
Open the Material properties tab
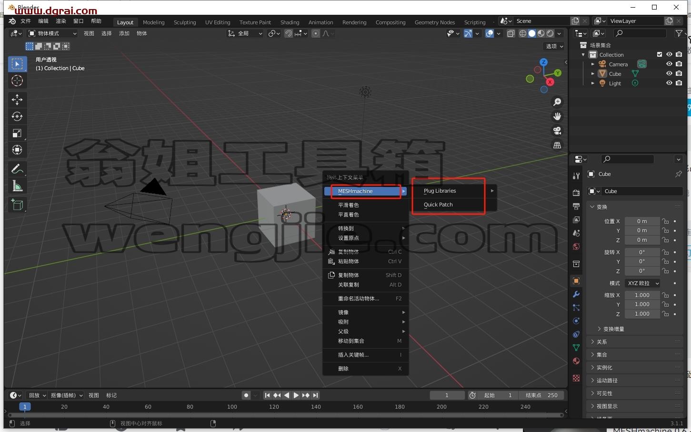pyautogui.click(x=576, y=361)
